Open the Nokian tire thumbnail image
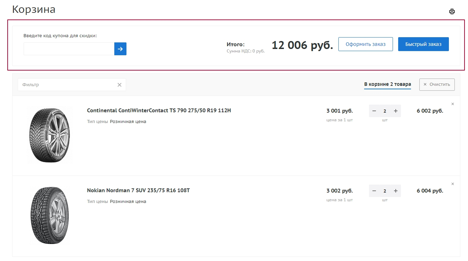This screenshot has height=261, width=468. (49, 215)
